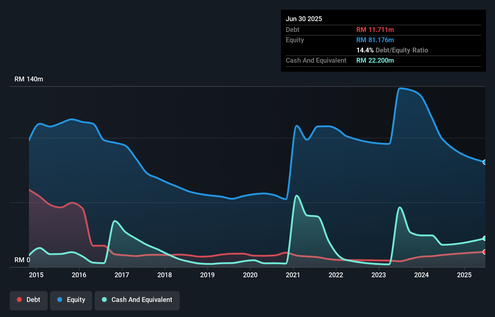495x317 pixels.
Task: Select the 2020 year label
Action: (250, 275)
